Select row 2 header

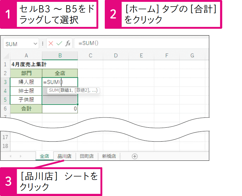click(x=5, y=73)
